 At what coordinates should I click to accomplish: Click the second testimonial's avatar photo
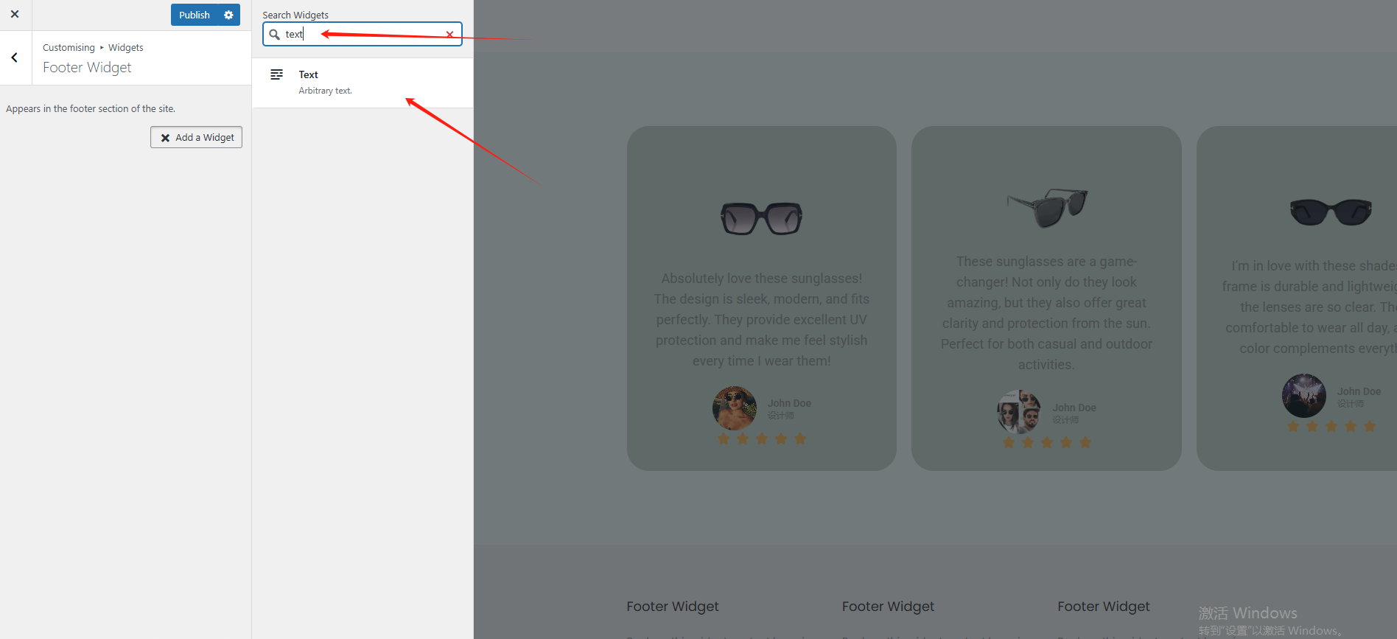[x=1019, y=411]
